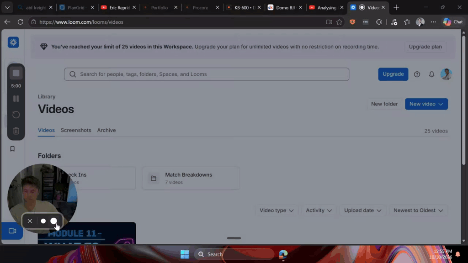Go back in the browser
468x263 pixels.
pyautogui.click(x=7, y=22)
